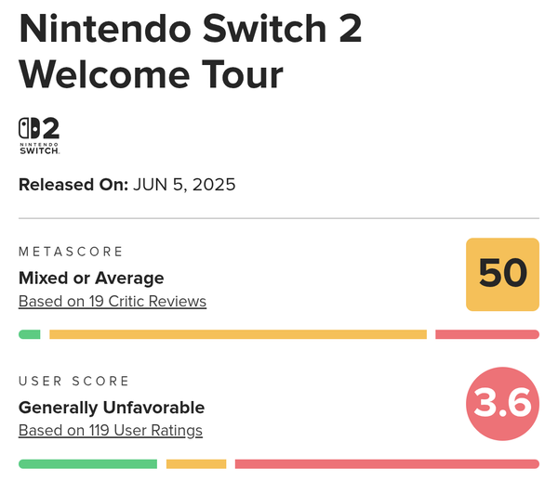Select green positive segment of critic bar
Screen dimensions: 558x480
30,334
